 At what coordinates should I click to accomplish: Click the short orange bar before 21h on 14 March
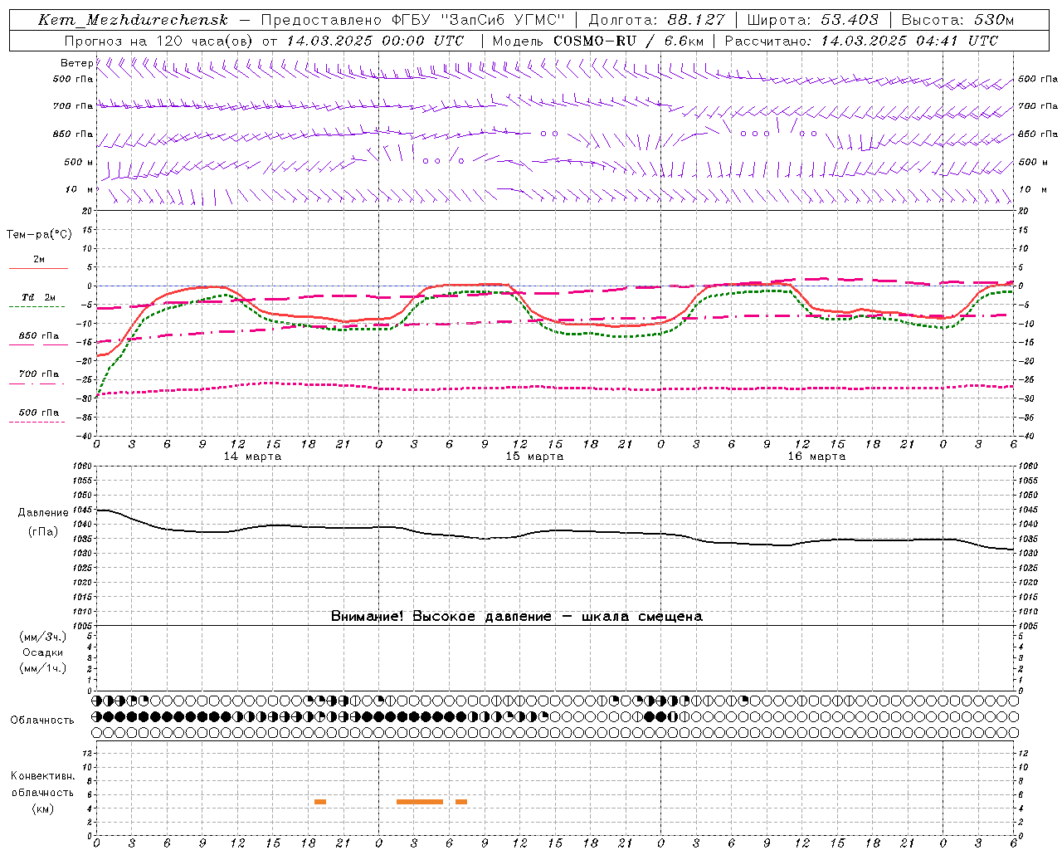(320, 802)
